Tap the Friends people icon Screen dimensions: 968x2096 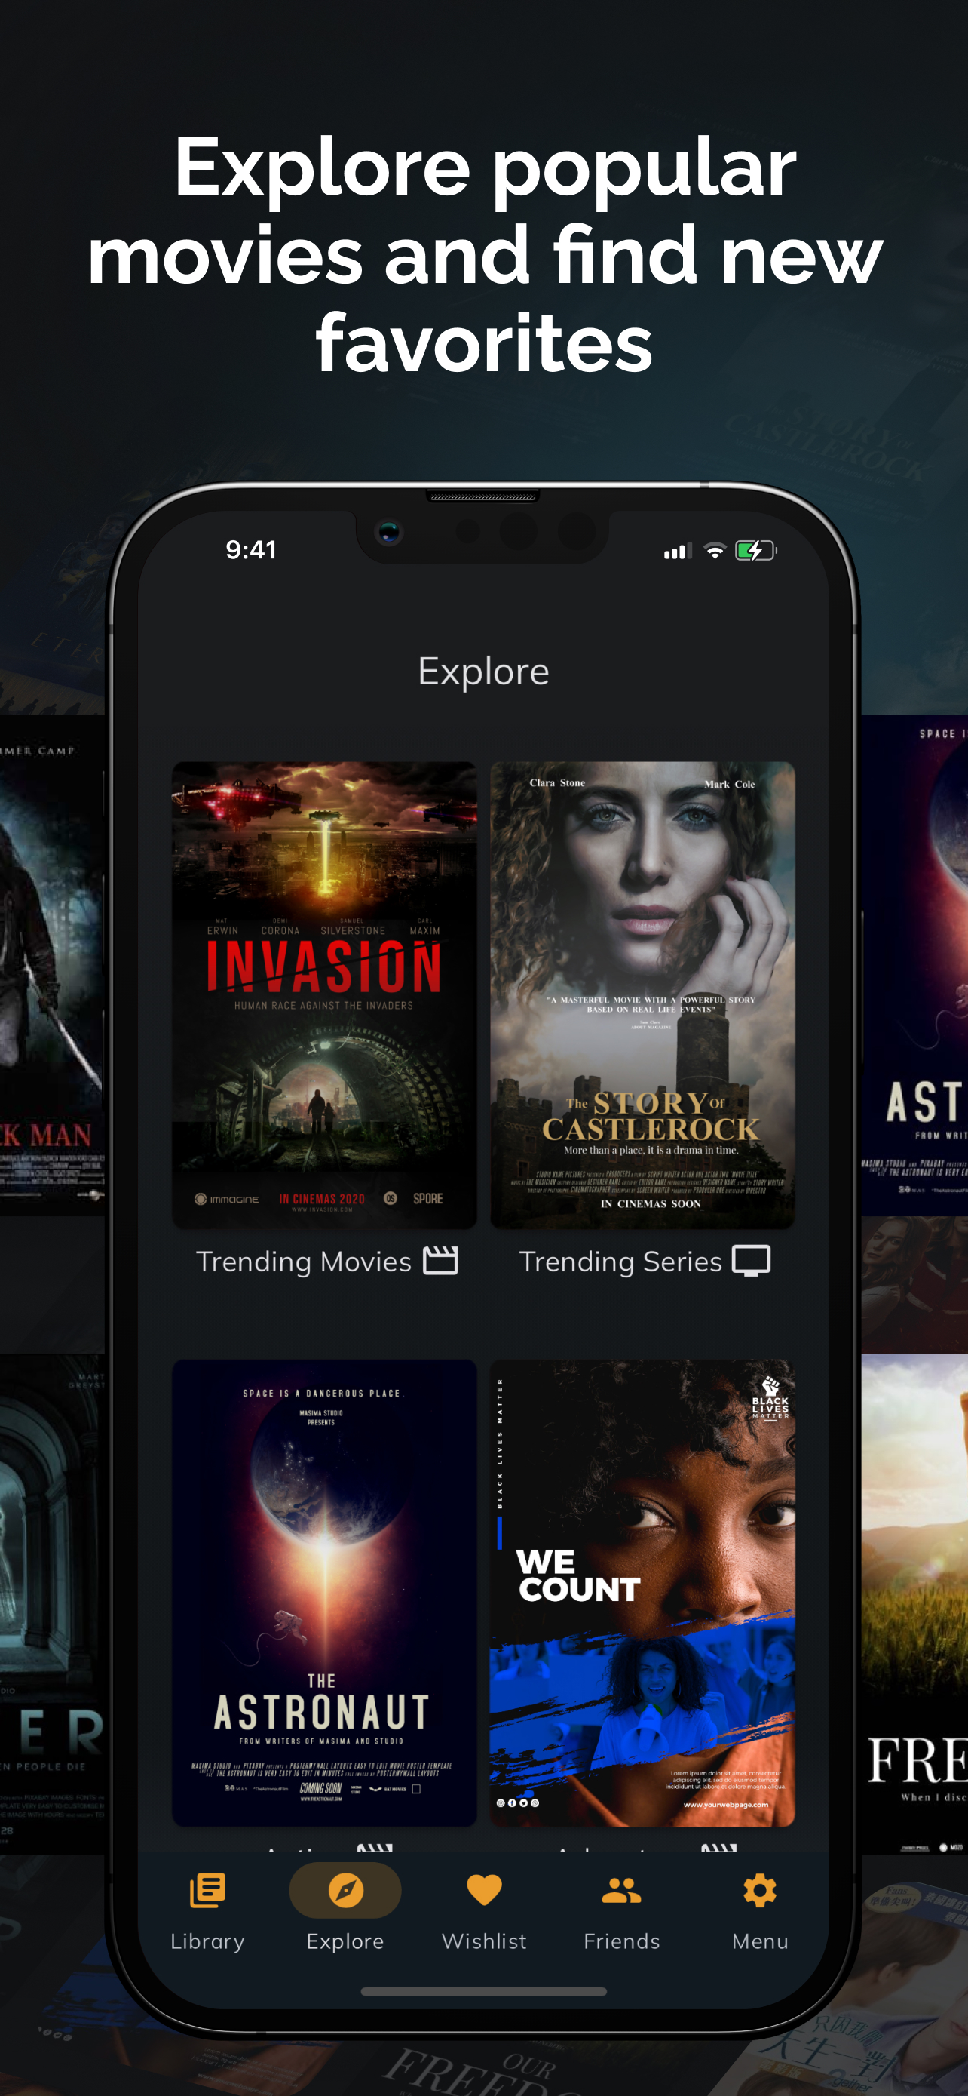tap(622, 1890)
